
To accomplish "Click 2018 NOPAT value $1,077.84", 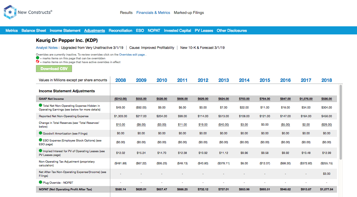I will tap(327, 189).
